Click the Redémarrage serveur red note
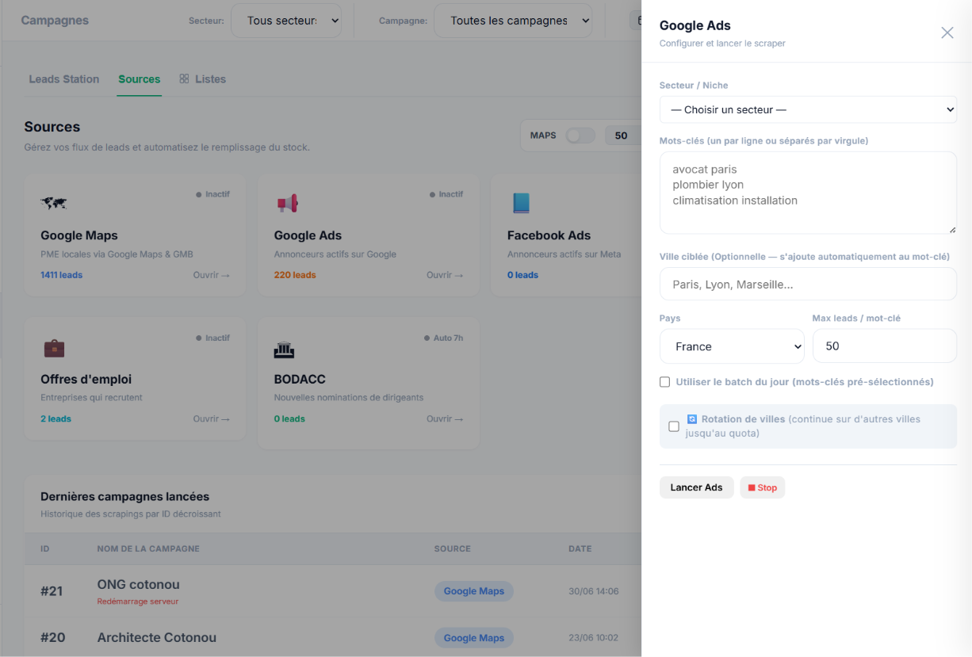 click(x=138, y=602)
